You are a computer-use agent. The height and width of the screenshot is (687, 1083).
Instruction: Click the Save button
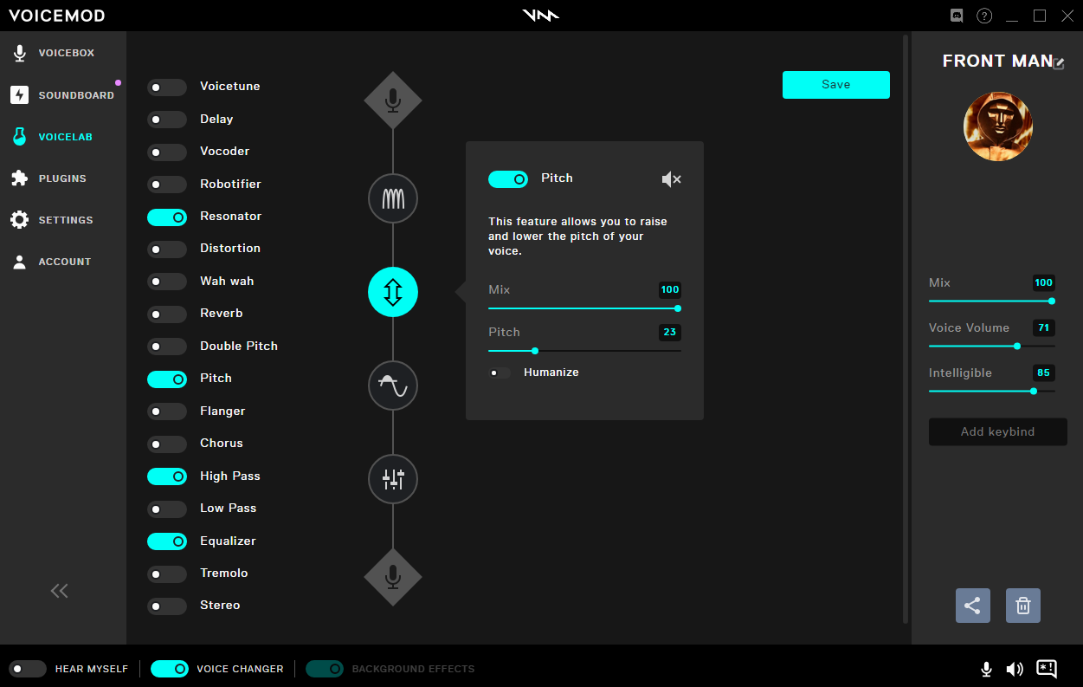835,85
